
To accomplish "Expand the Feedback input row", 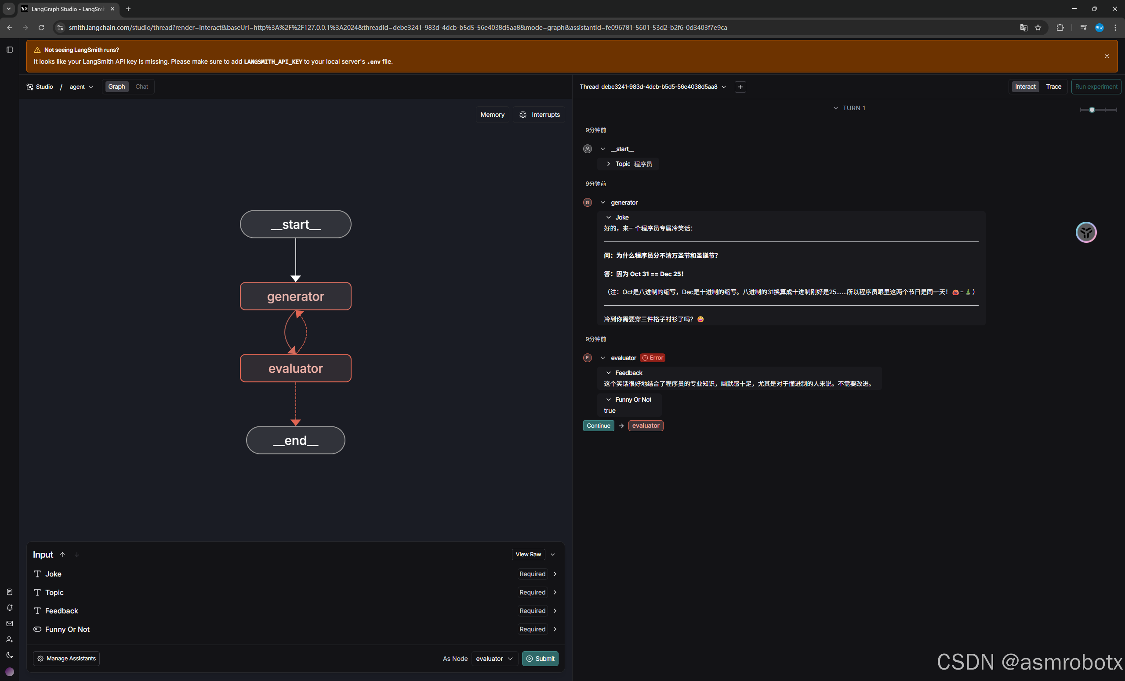I will tap(295, 610).
